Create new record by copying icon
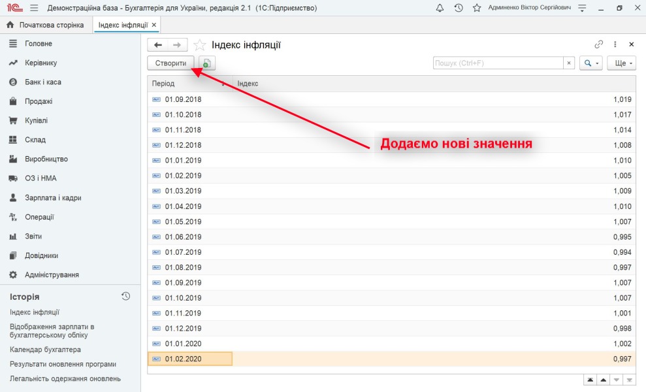The height and width of the screenshot is (392, 646). (207, 63)
